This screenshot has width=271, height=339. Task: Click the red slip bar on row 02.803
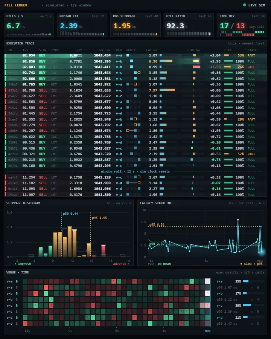196,67
